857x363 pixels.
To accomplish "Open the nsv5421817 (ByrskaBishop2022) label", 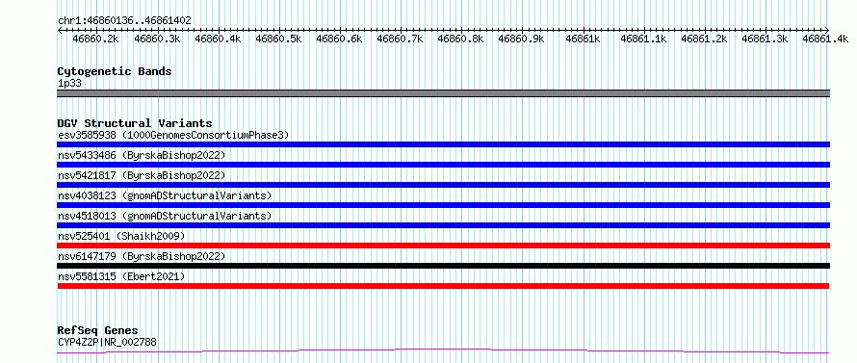I will tap(142, 175).
